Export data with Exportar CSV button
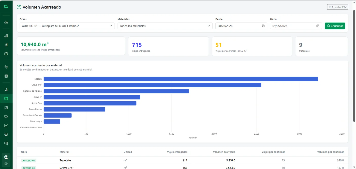356x169 pixels. pyautogui.click(x=337, y=7)
